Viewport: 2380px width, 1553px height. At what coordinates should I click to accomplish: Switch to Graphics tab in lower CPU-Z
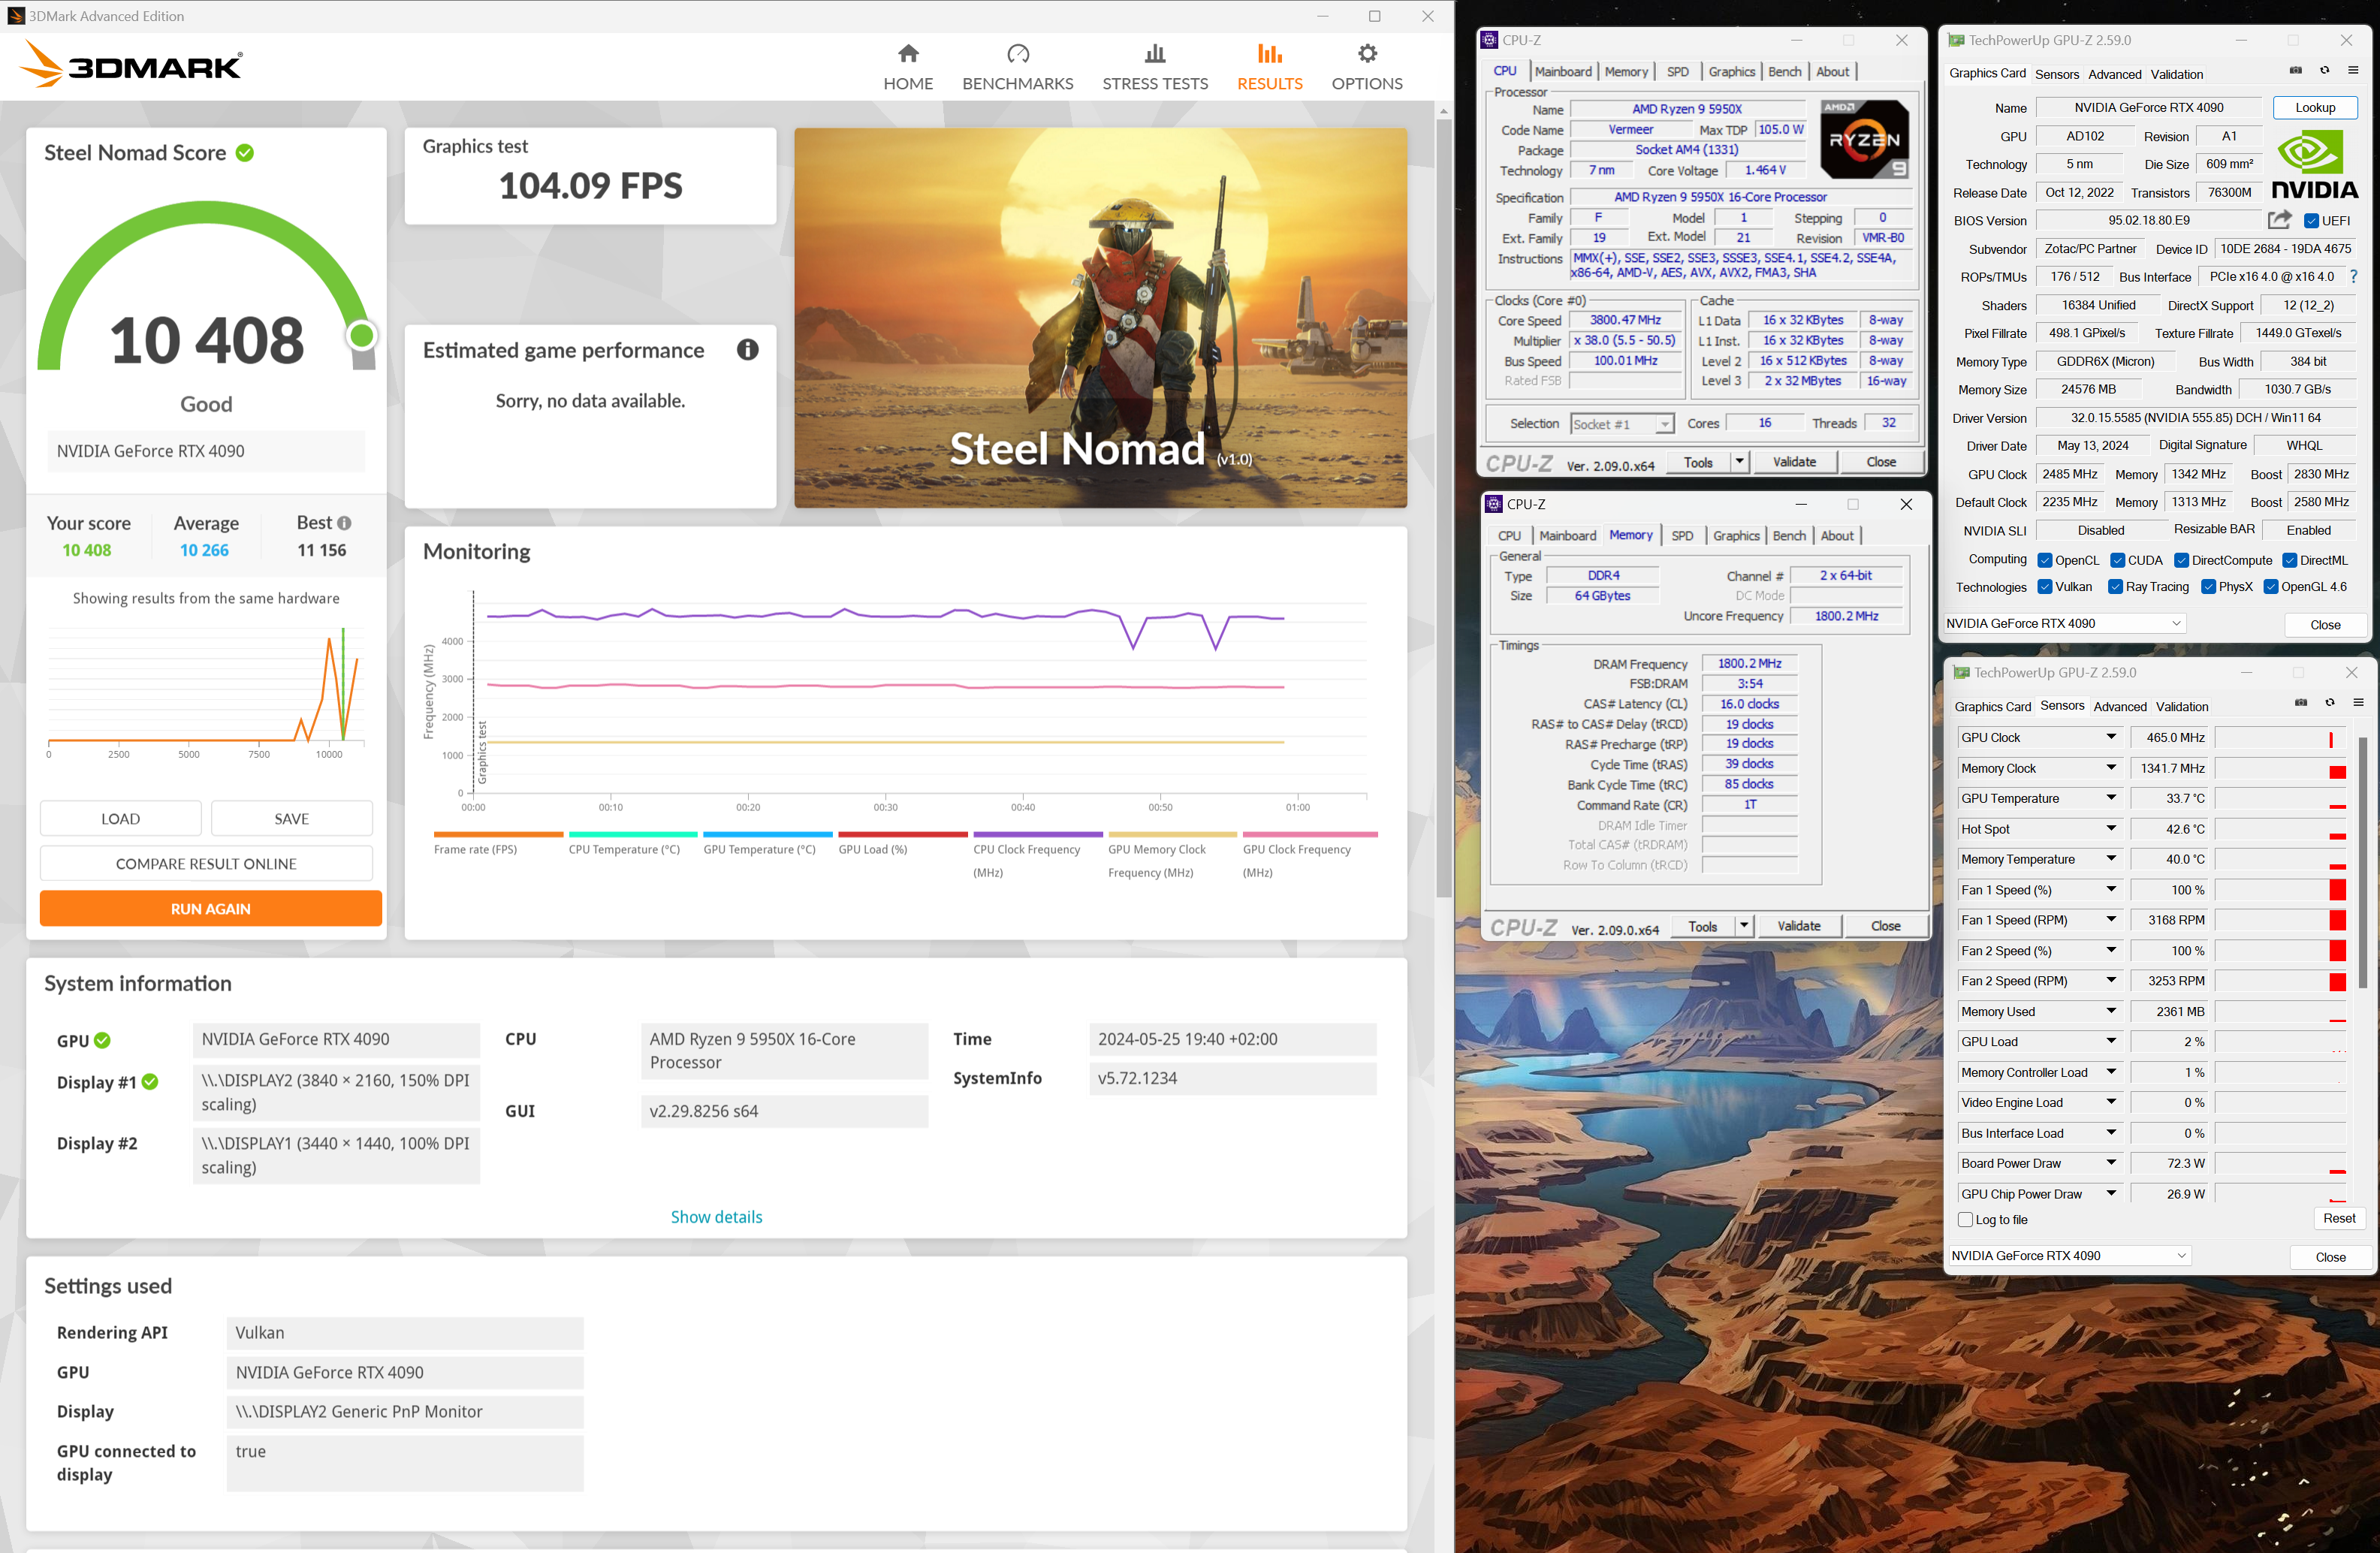coord(1736,536)
